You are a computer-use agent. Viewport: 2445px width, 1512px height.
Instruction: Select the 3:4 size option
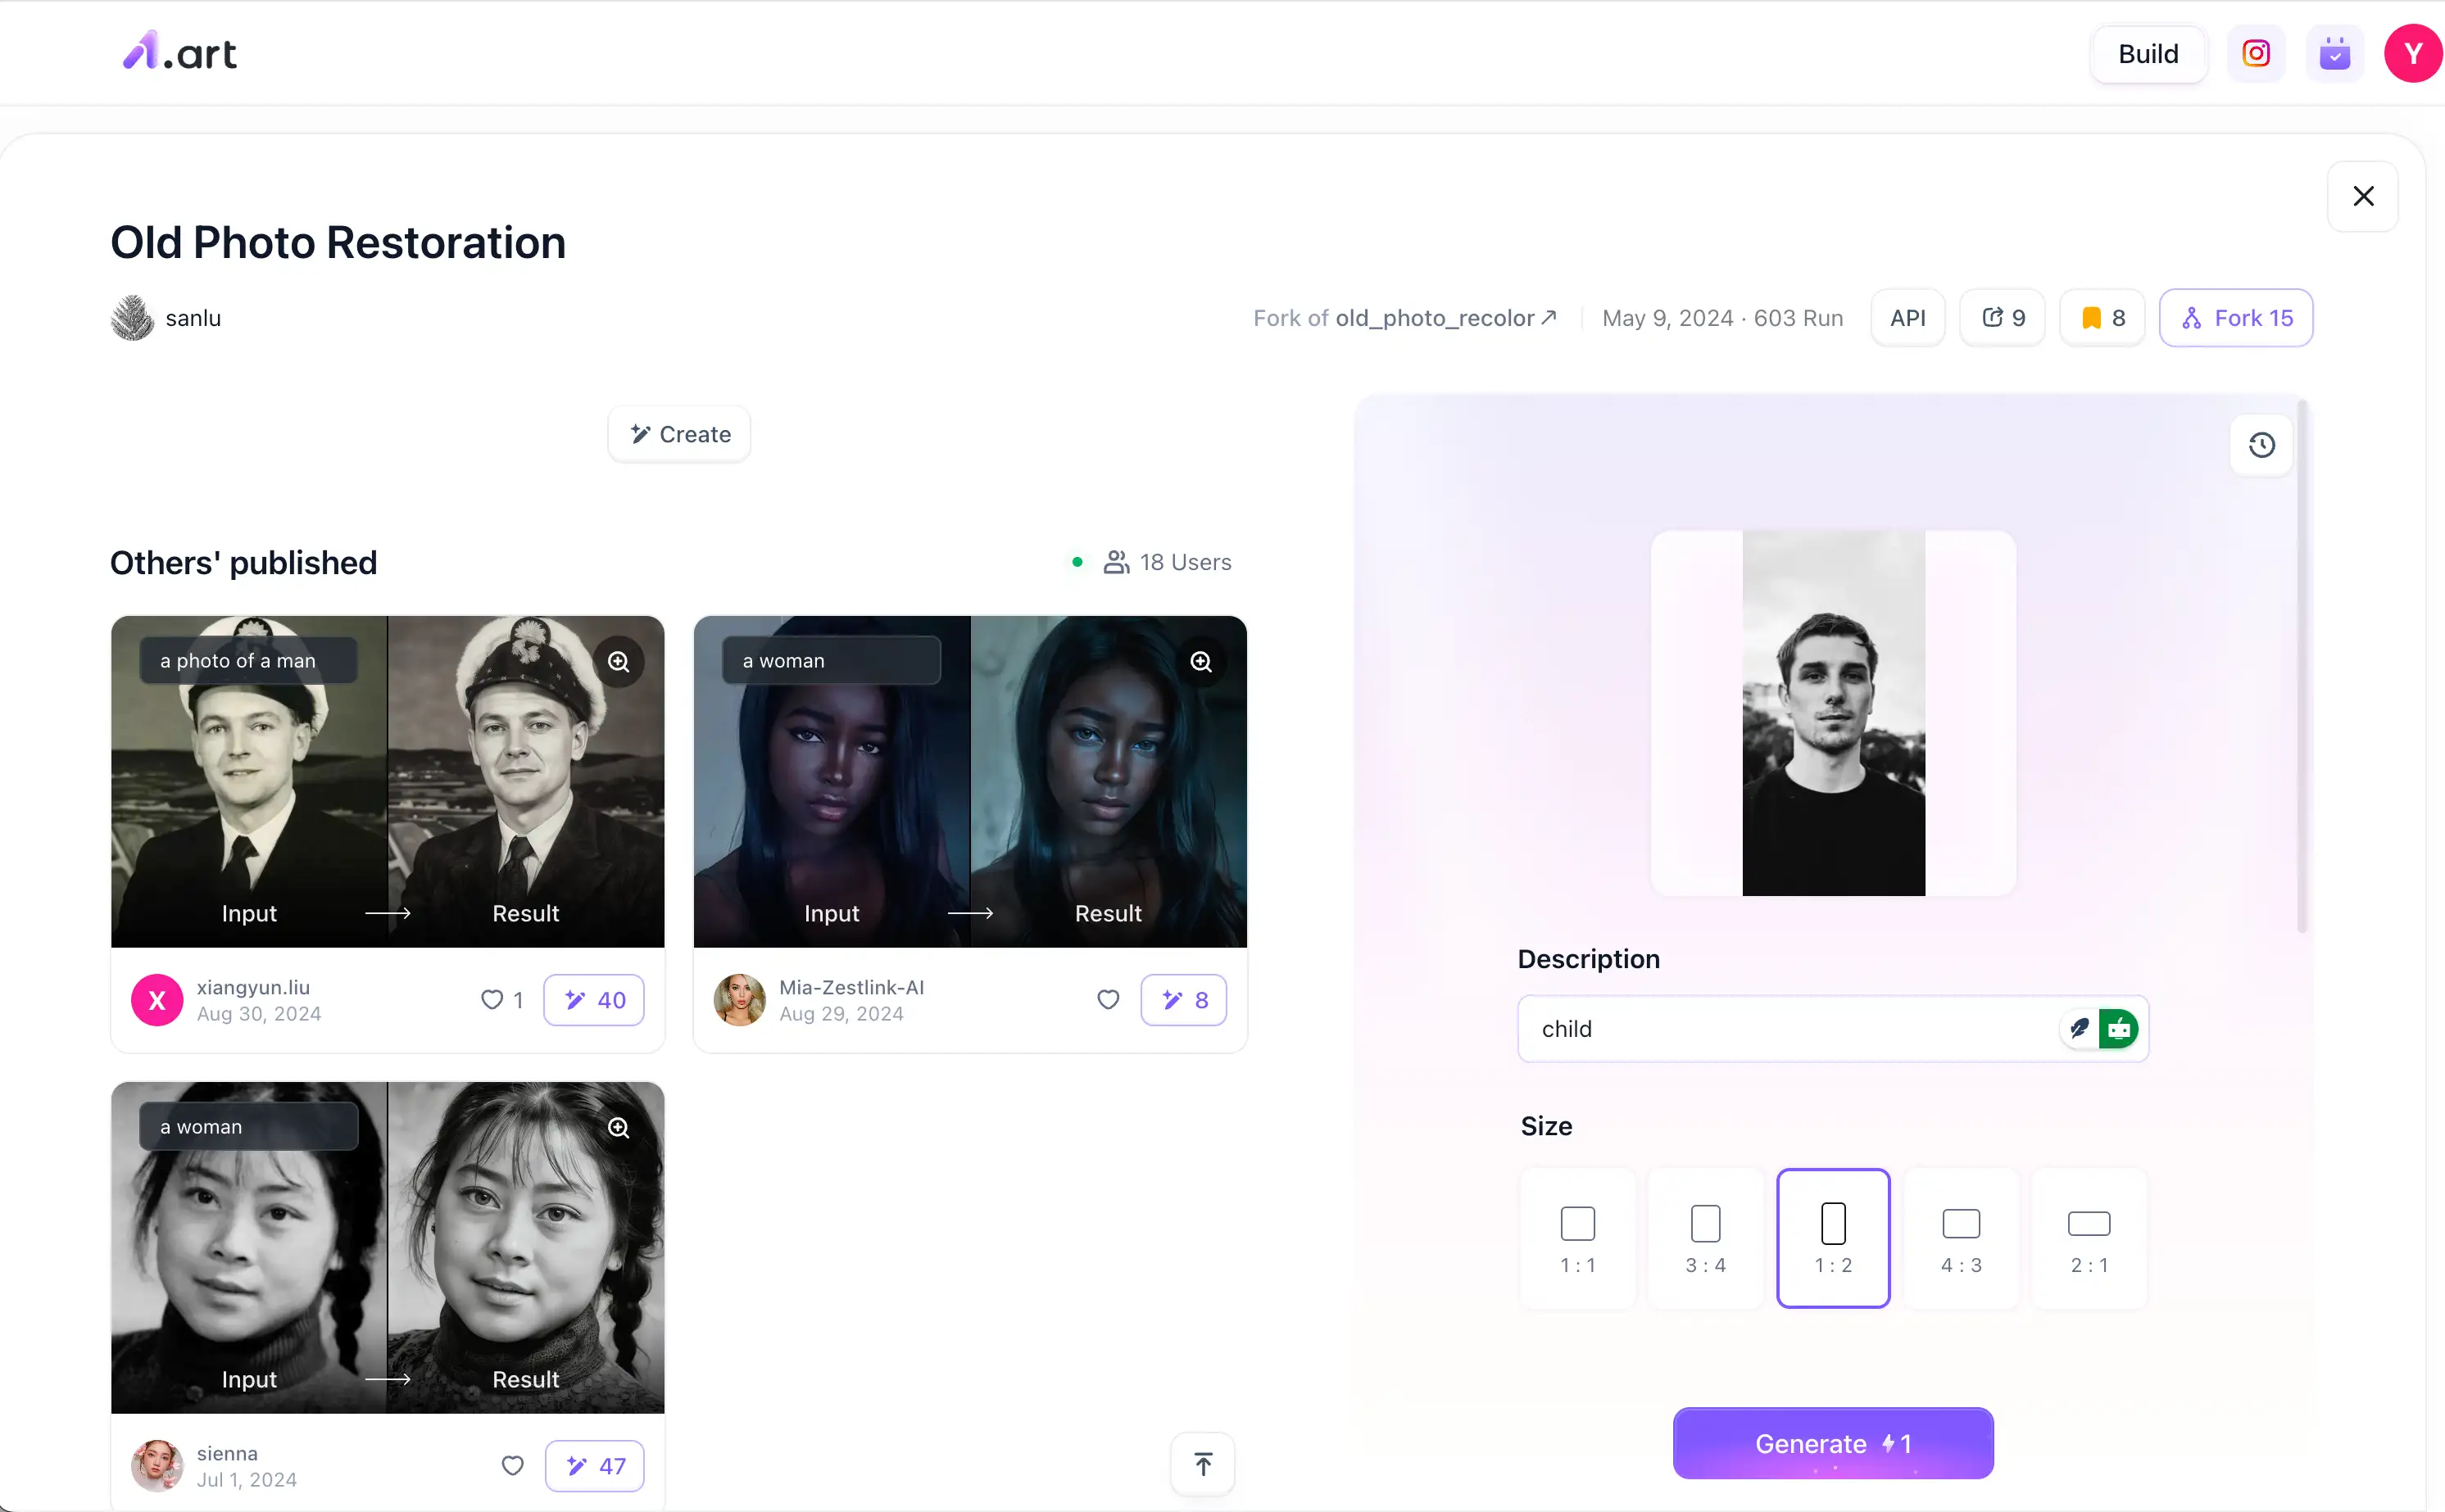(x=1706, y=1238)
